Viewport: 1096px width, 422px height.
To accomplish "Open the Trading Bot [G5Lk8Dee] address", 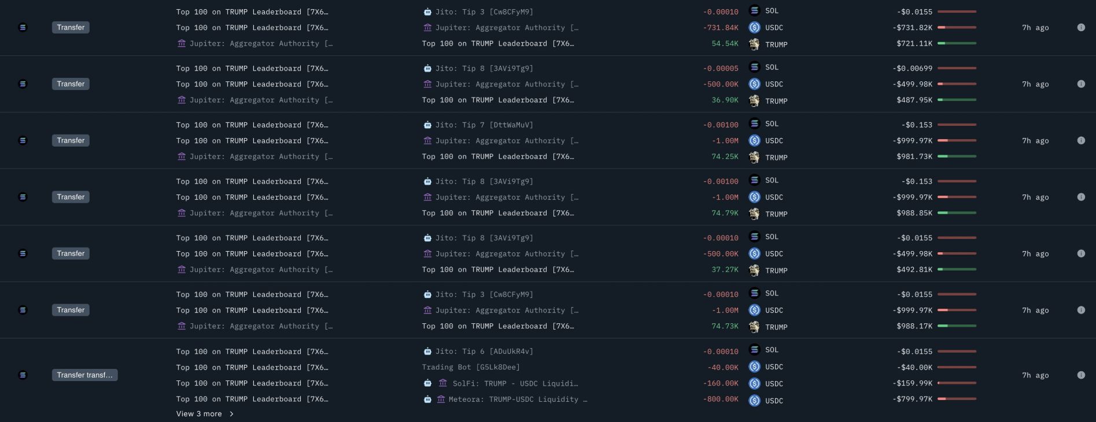I will pos(471,367).
